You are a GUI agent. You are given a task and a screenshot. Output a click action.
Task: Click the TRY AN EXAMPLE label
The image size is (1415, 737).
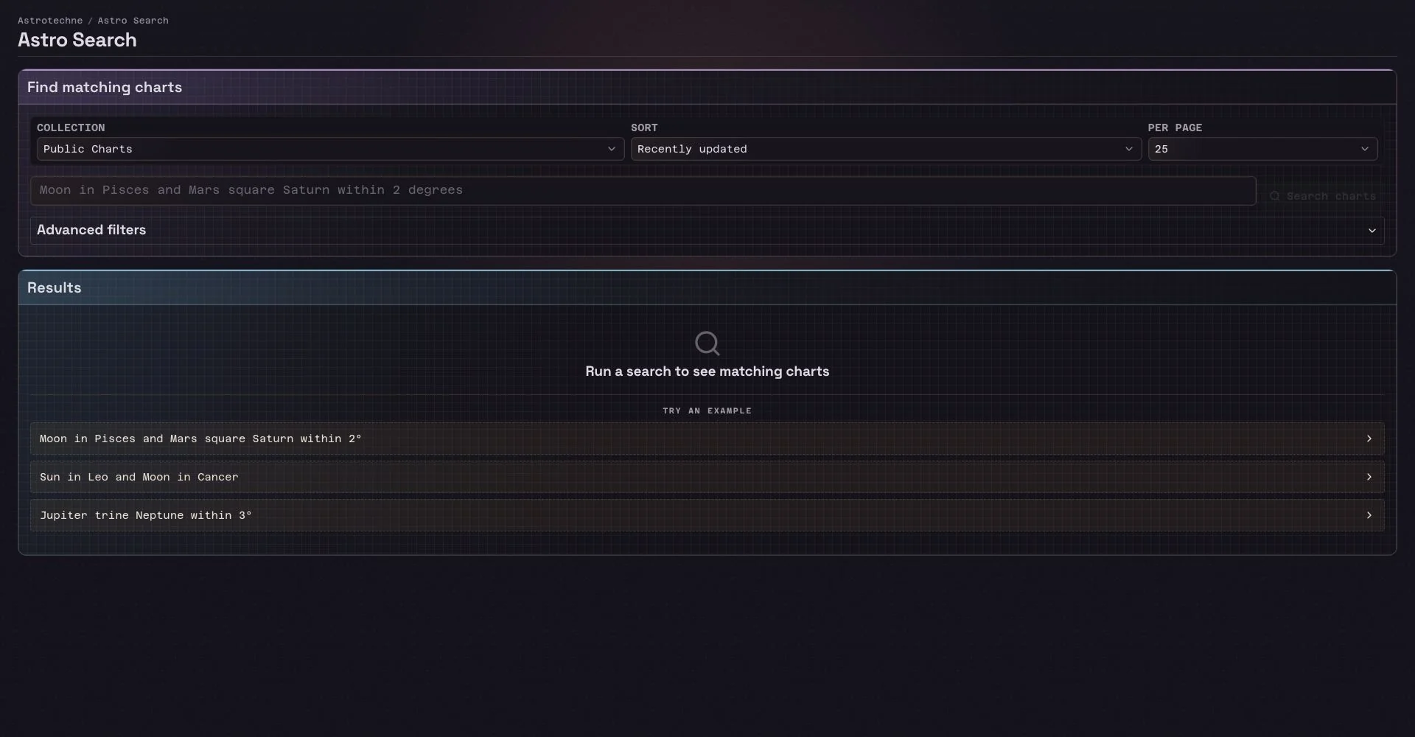(707, 411)
